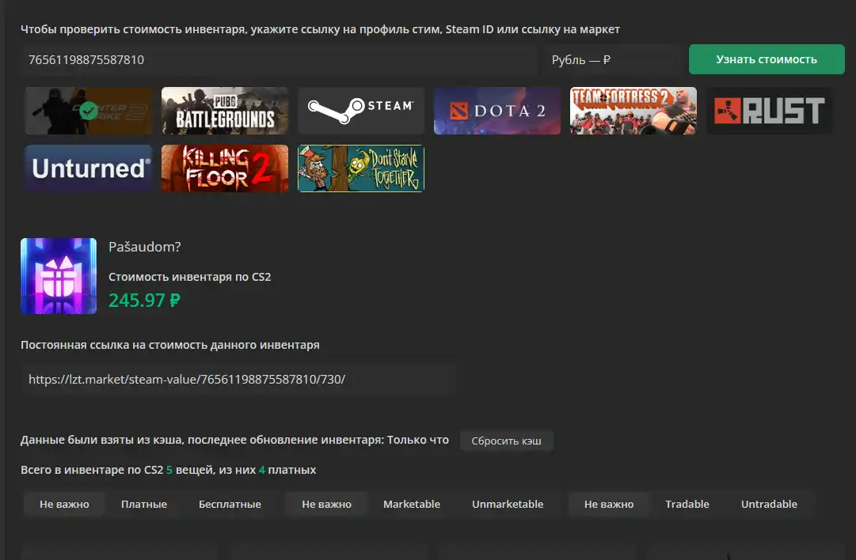Reset cache with Сбросить кэш button
The width and height of the screenshot is (856, 560).
pyautogui.click(x=507, y=441)
